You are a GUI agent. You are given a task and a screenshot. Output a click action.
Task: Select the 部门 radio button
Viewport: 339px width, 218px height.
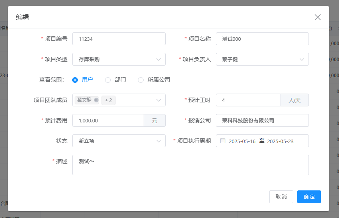click(108, 80)
